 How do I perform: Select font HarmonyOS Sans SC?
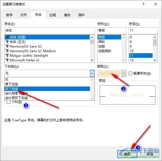pos(47,46)
